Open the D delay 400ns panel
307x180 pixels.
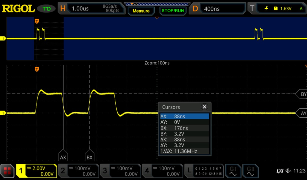217,8
